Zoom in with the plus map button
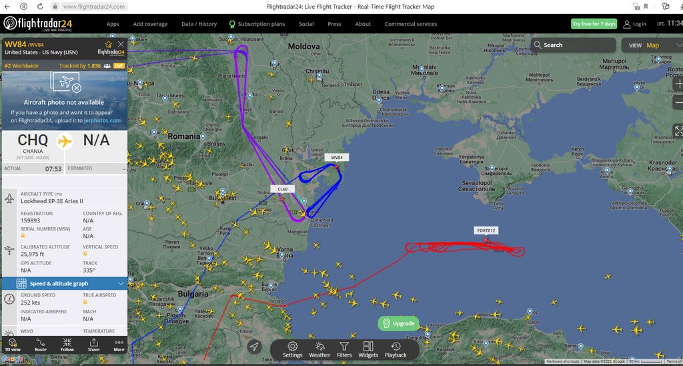This screenshot has width=683, height=366. (678, 83)
